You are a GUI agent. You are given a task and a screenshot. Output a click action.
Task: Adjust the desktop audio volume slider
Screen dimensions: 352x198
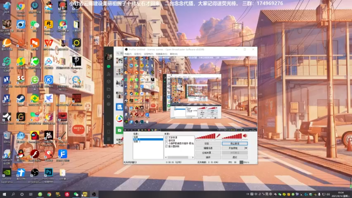point(232,136)
